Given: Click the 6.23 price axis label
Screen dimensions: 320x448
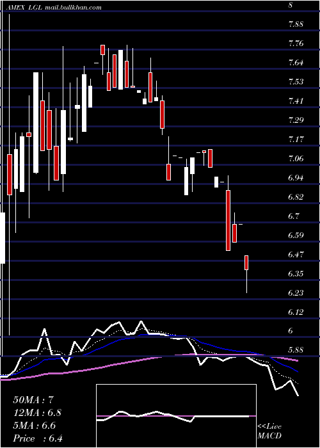Looking at the screenshot, I should coord(296,292).
